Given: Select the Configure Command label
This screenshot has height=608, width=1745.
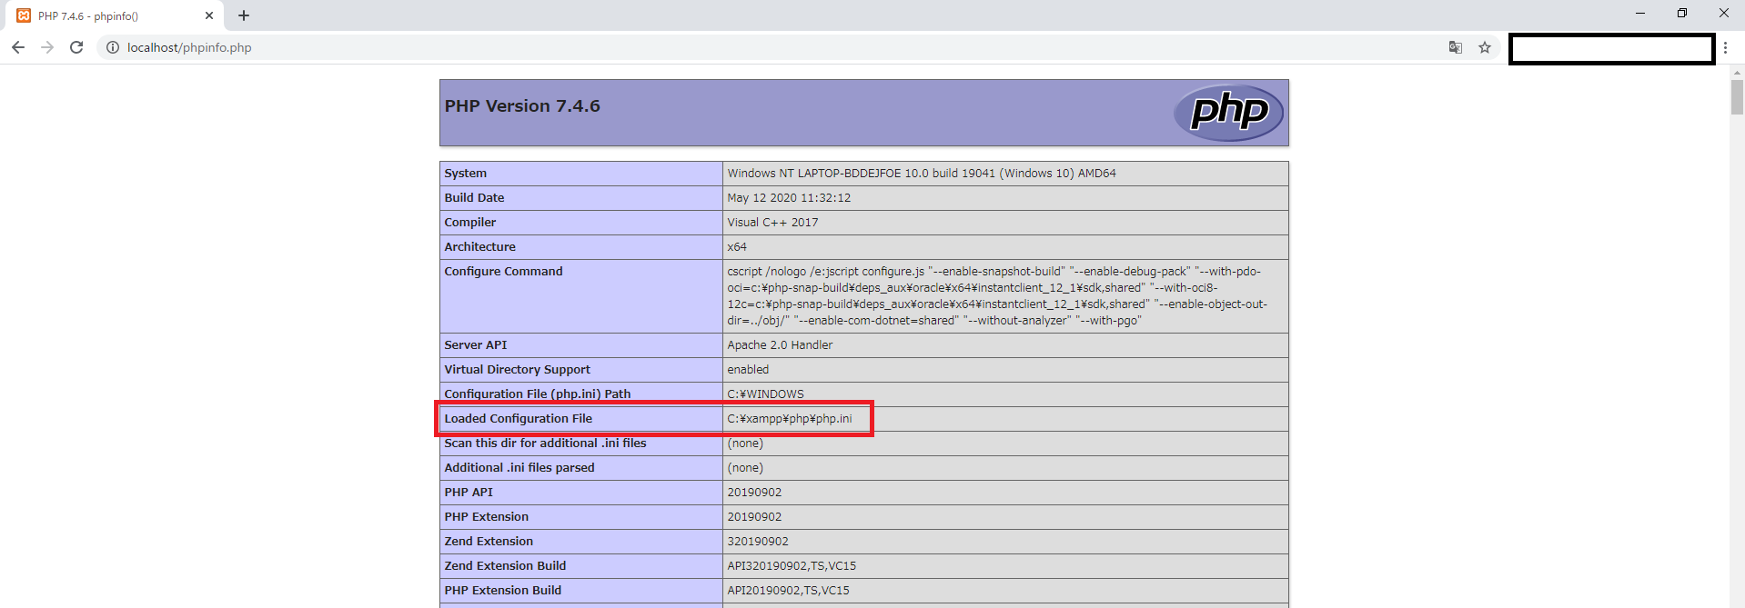Looking at the screenshot, I should point(504,272).
